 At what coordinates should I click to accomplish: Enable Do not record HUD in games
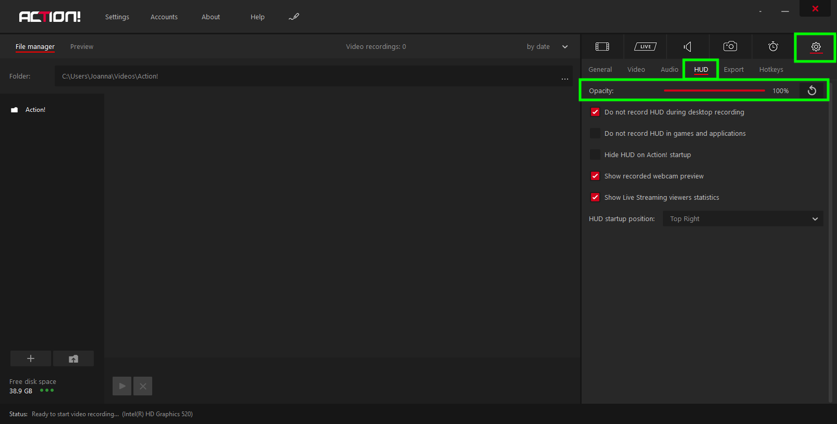pos(595,133)
